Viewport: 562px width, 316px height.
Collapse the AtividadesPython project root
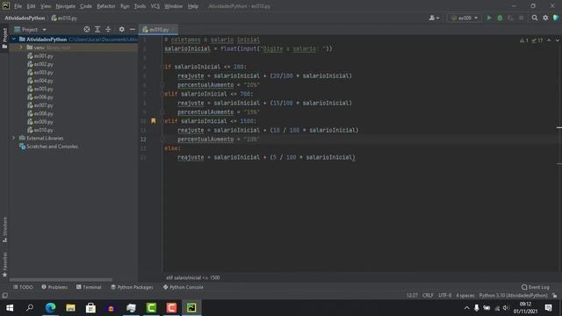(x=14, y=39)
